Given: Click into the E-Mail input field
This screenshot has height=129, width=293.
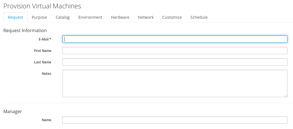Looking at the screenshot, I should click(175, 39).
